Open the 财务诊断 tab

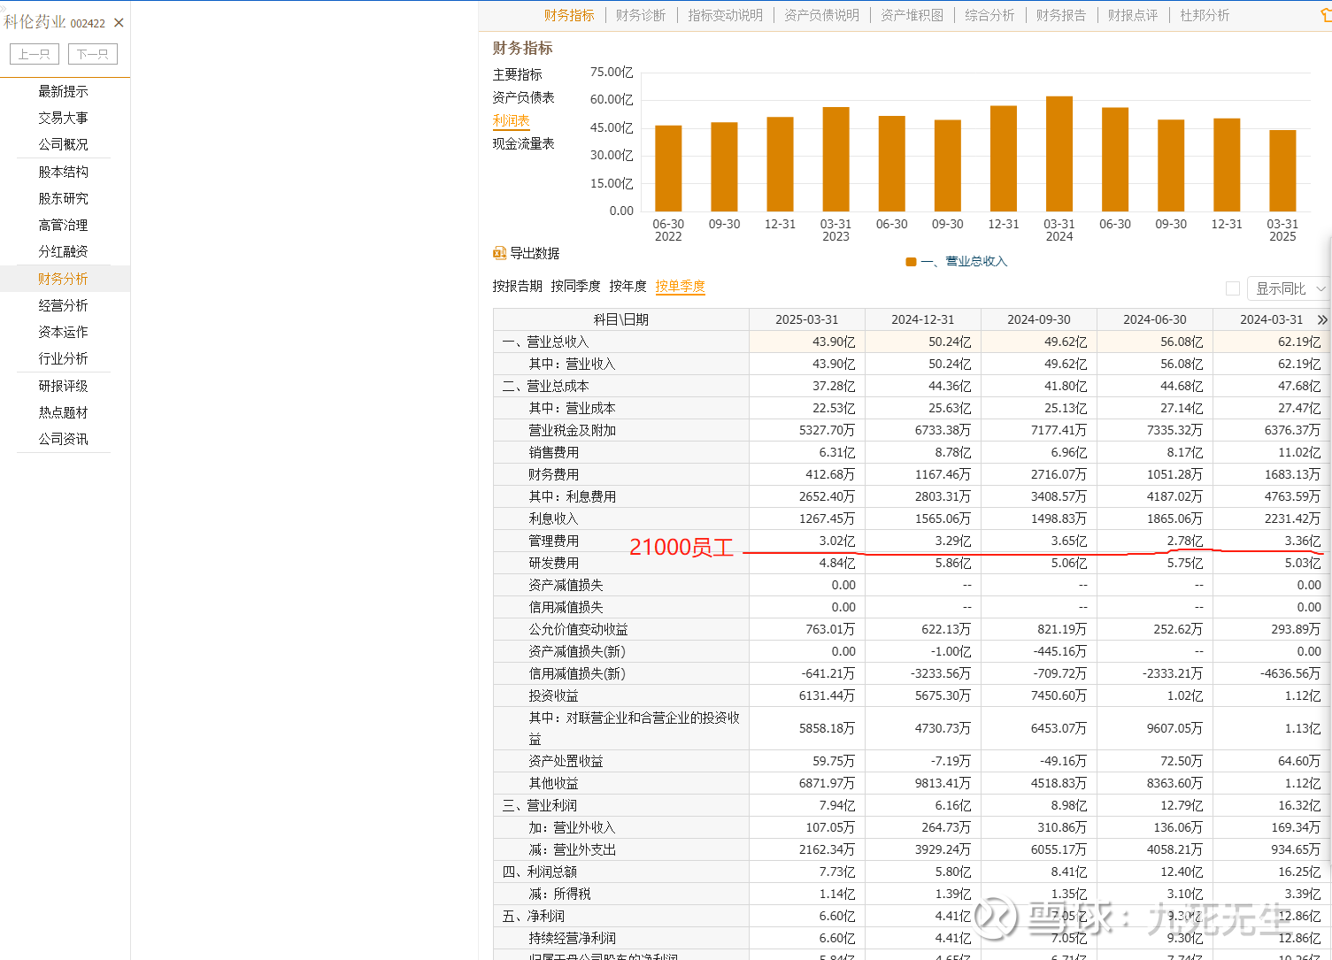pyautogui.click(x=641, y=15)
